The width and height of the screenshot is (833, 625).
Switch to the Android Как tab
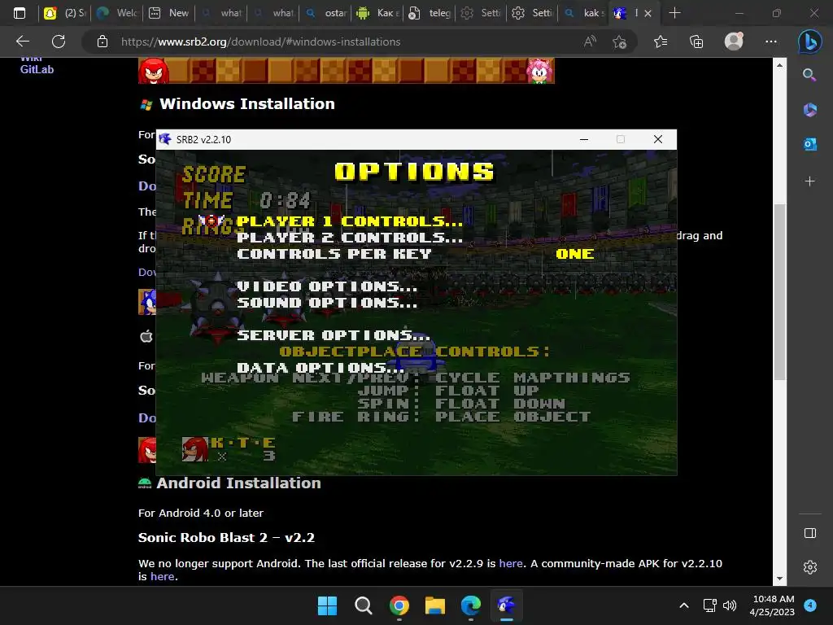point(377,13)
